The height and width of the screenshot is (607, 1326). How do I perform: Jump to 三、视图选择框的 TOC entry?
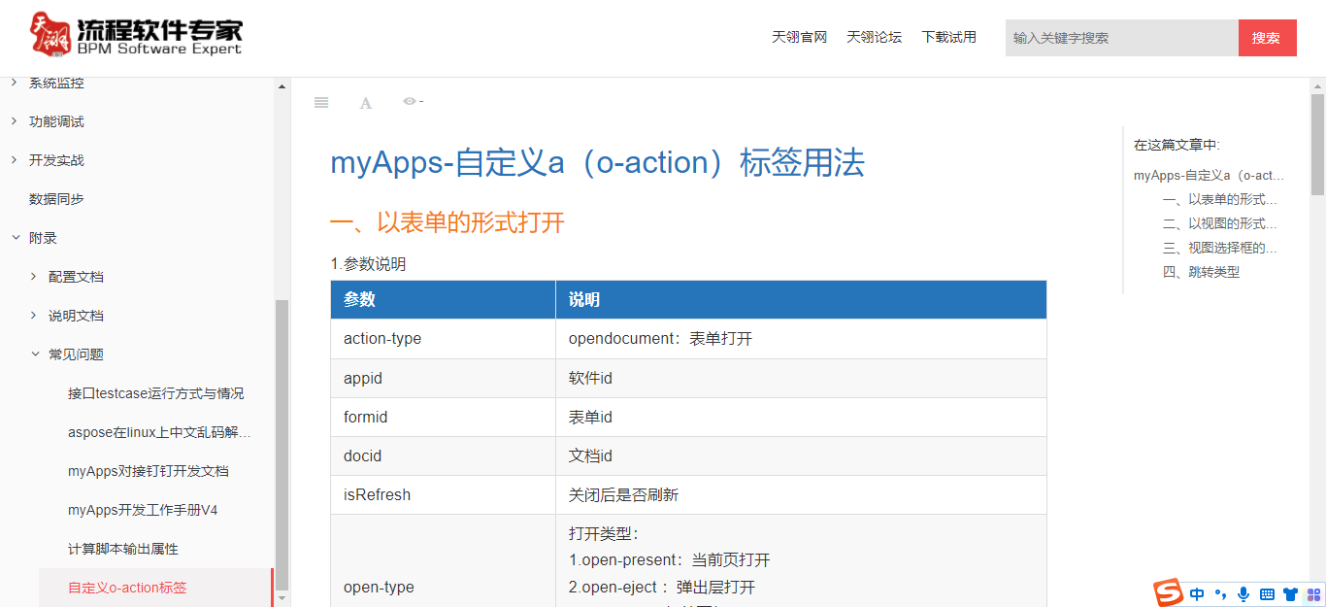(1219, 248)
